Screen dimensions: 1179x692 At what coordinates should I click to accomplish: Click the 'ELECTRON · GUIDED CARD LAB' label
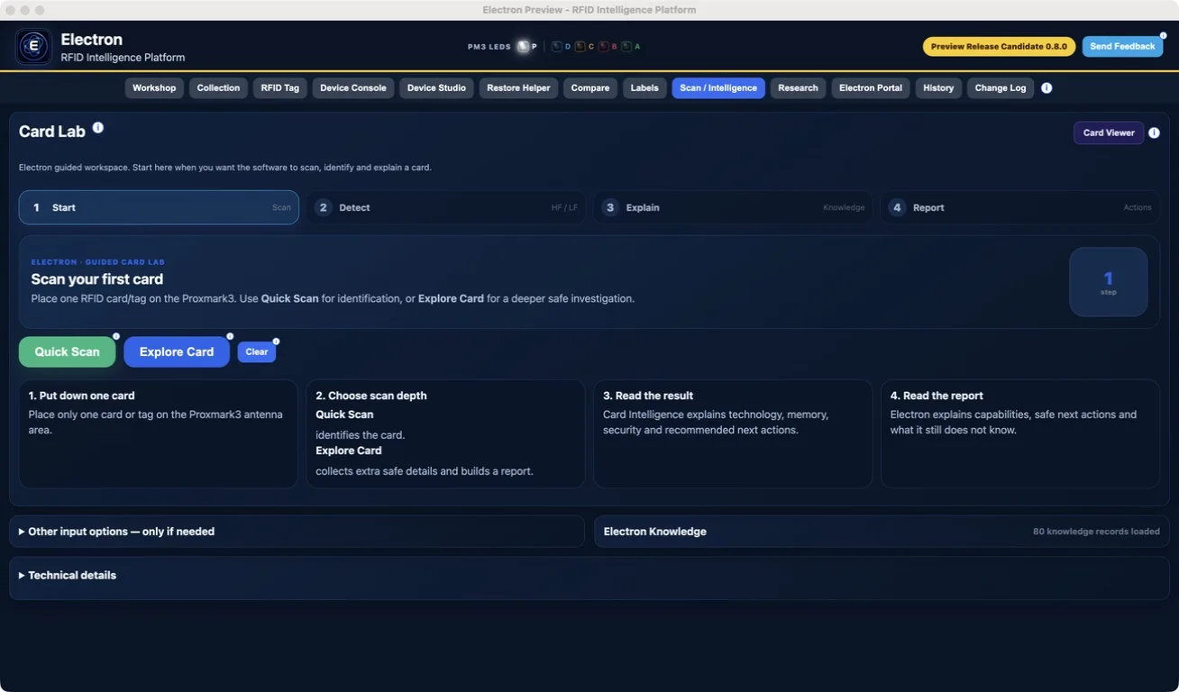point(98,262)
